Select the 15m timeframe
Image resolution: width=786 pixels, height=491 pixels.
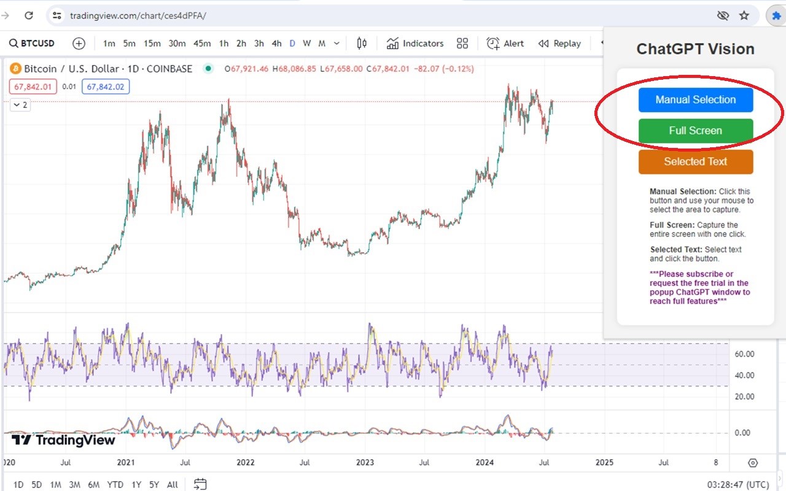coord(152,44)
